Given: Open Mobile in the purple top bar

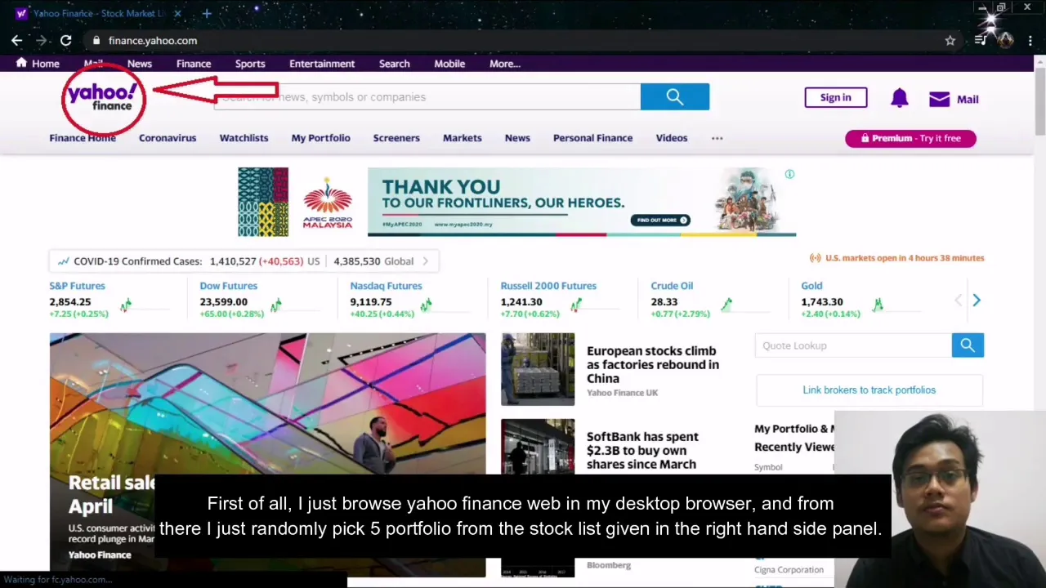Looking at the screenshot, I should (449, 64).
